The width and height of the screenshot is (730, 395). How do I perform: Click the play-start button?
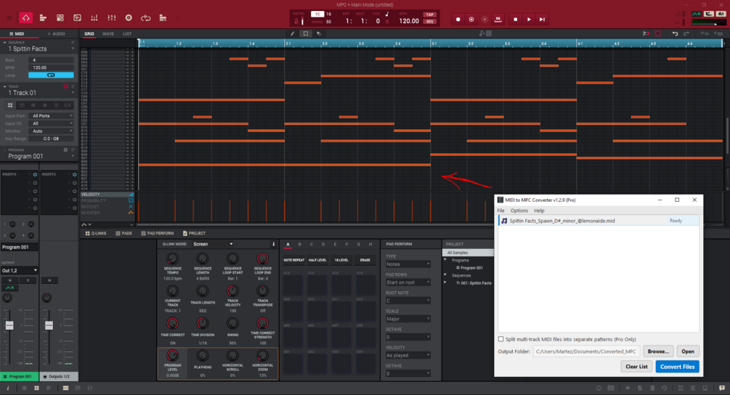[542, 19]
